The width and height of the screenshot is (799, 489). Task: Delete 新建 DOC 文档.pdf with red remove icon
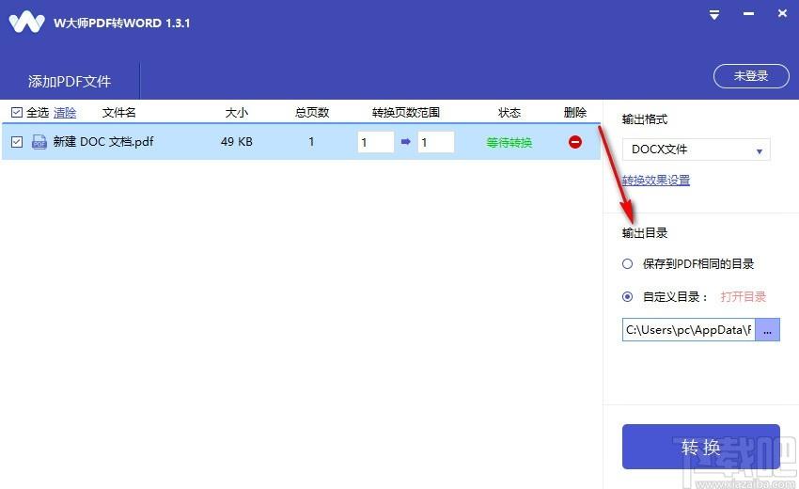574,142
